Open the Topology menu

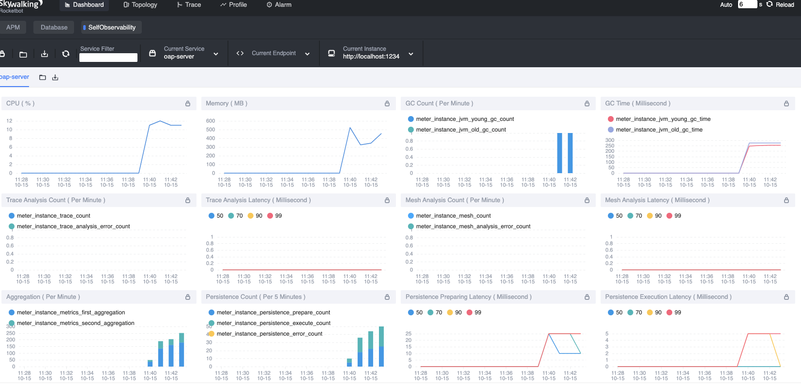point(140,5)
